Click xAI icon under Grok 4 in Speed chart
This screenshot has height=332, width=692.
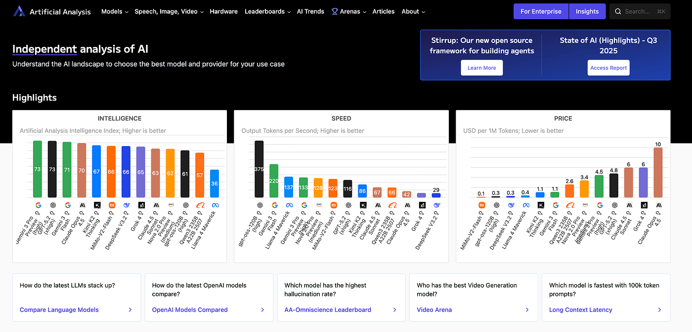[x=422, y=205]
